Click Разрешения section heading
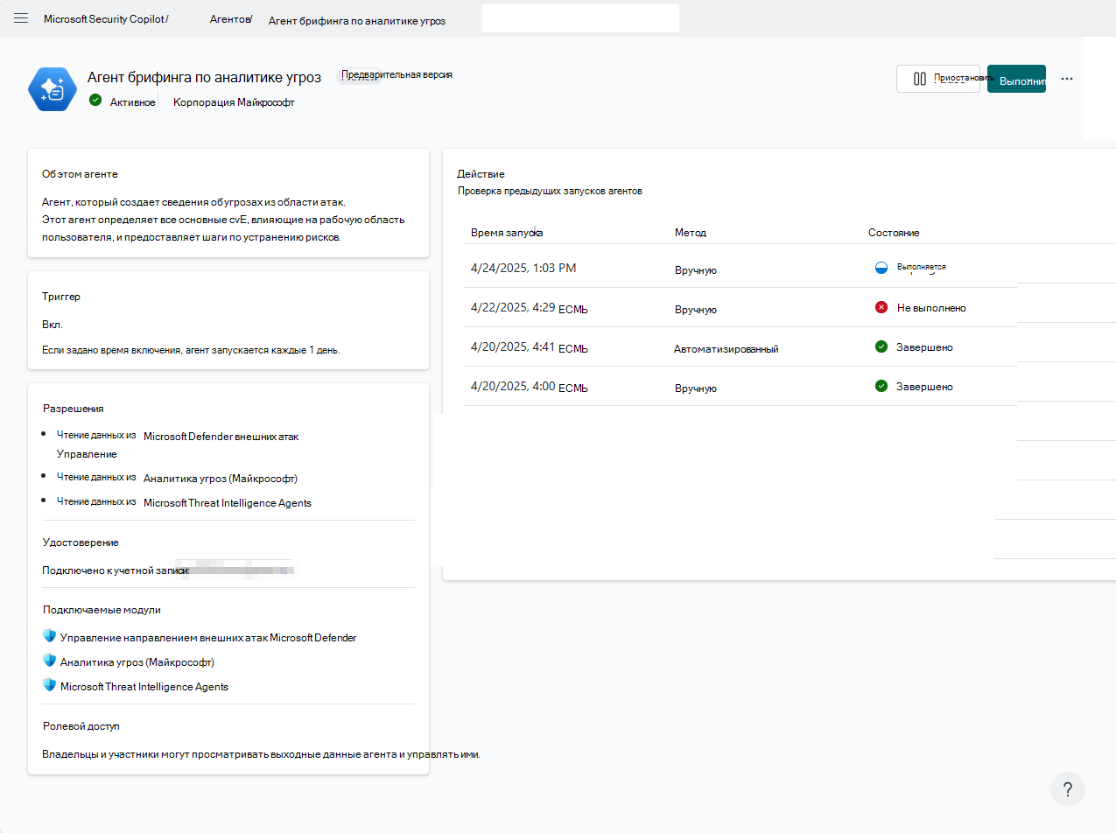1116x833 pixels. point(74,408)
